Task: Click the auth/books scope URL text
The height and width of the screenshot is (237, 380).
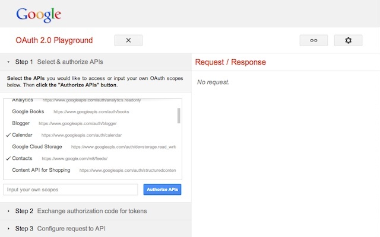Action: tap(91, 112)
